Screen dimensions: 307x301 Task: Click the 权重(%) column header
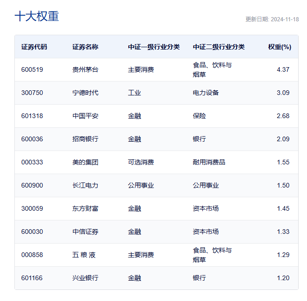279,47
